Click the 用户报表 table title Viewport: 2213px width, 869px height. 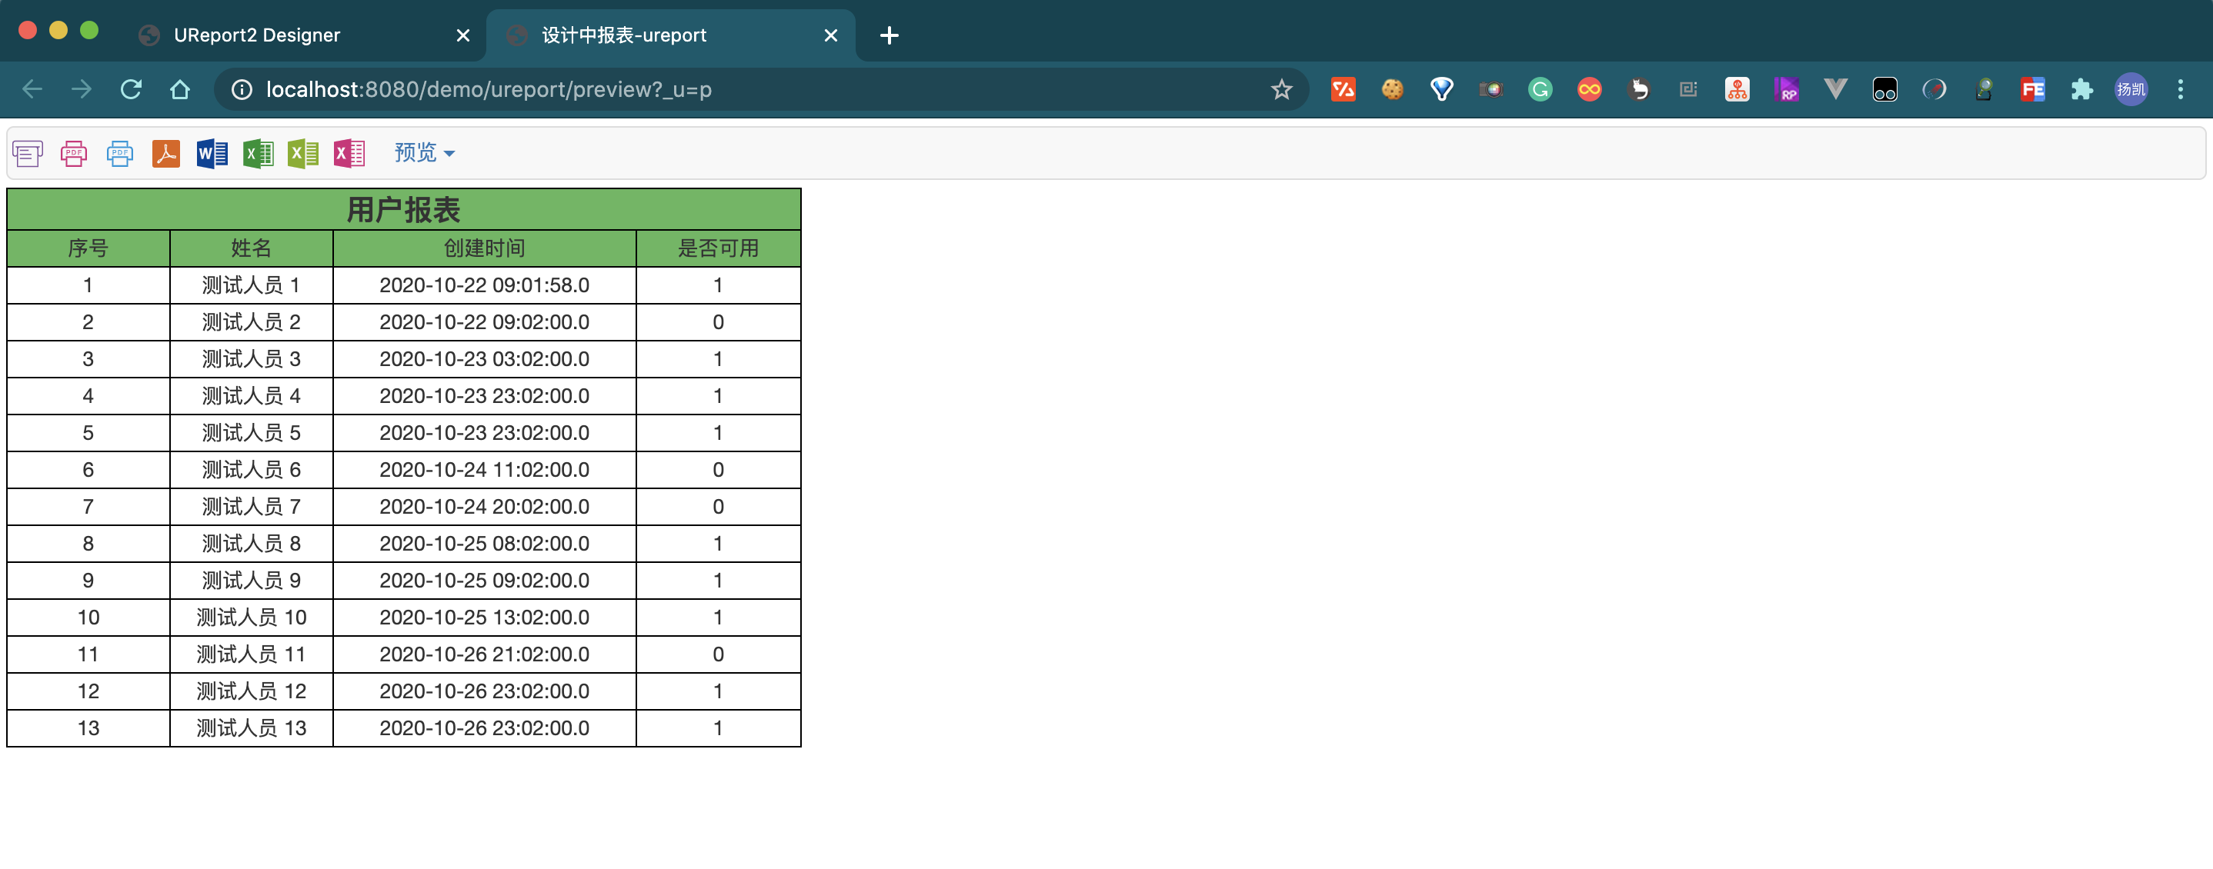[x=404, y=209]
